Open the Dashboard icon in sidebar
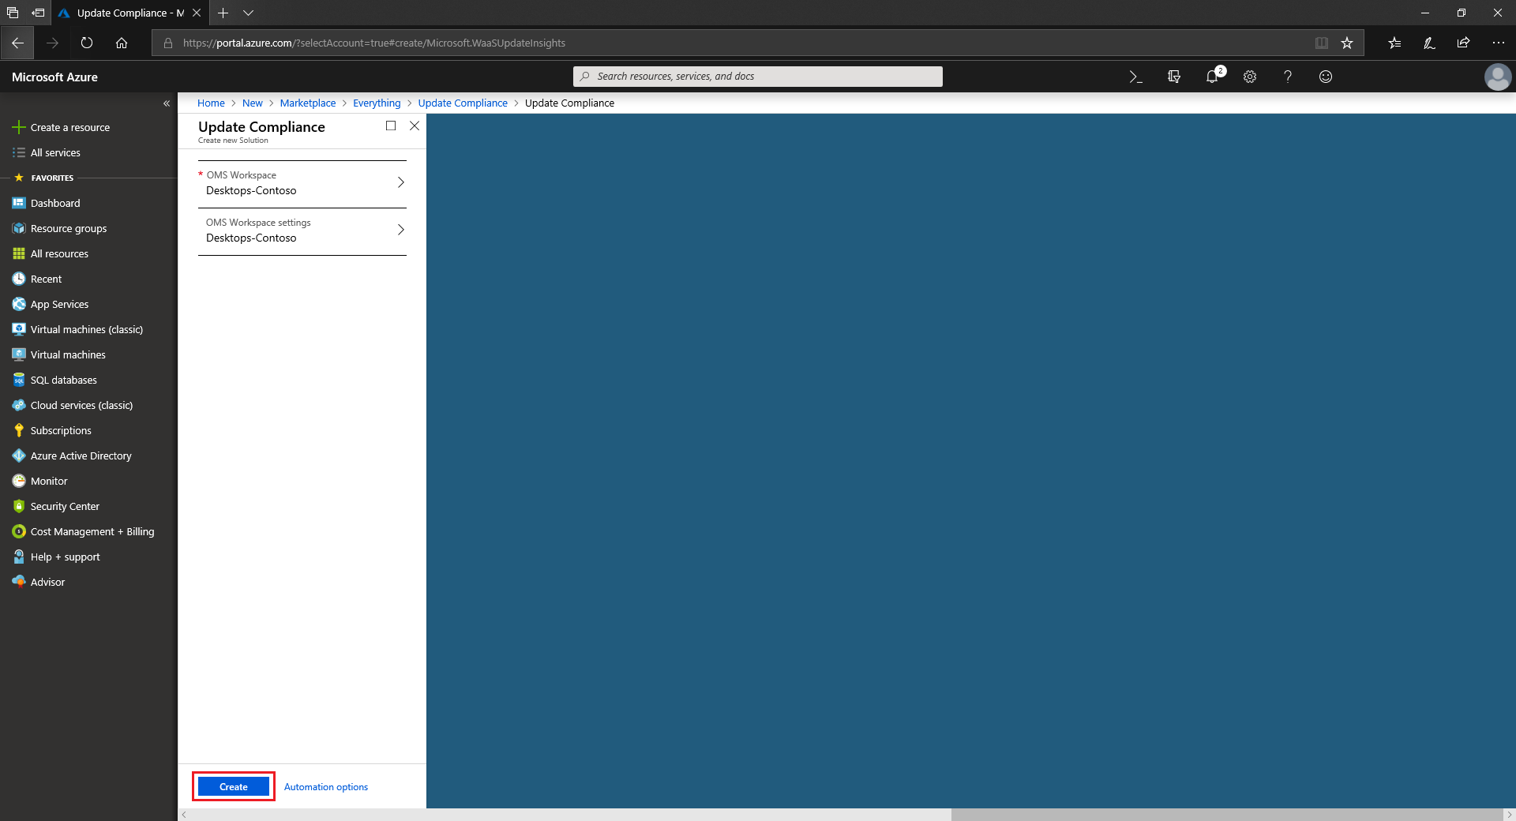 coord(19,203)
